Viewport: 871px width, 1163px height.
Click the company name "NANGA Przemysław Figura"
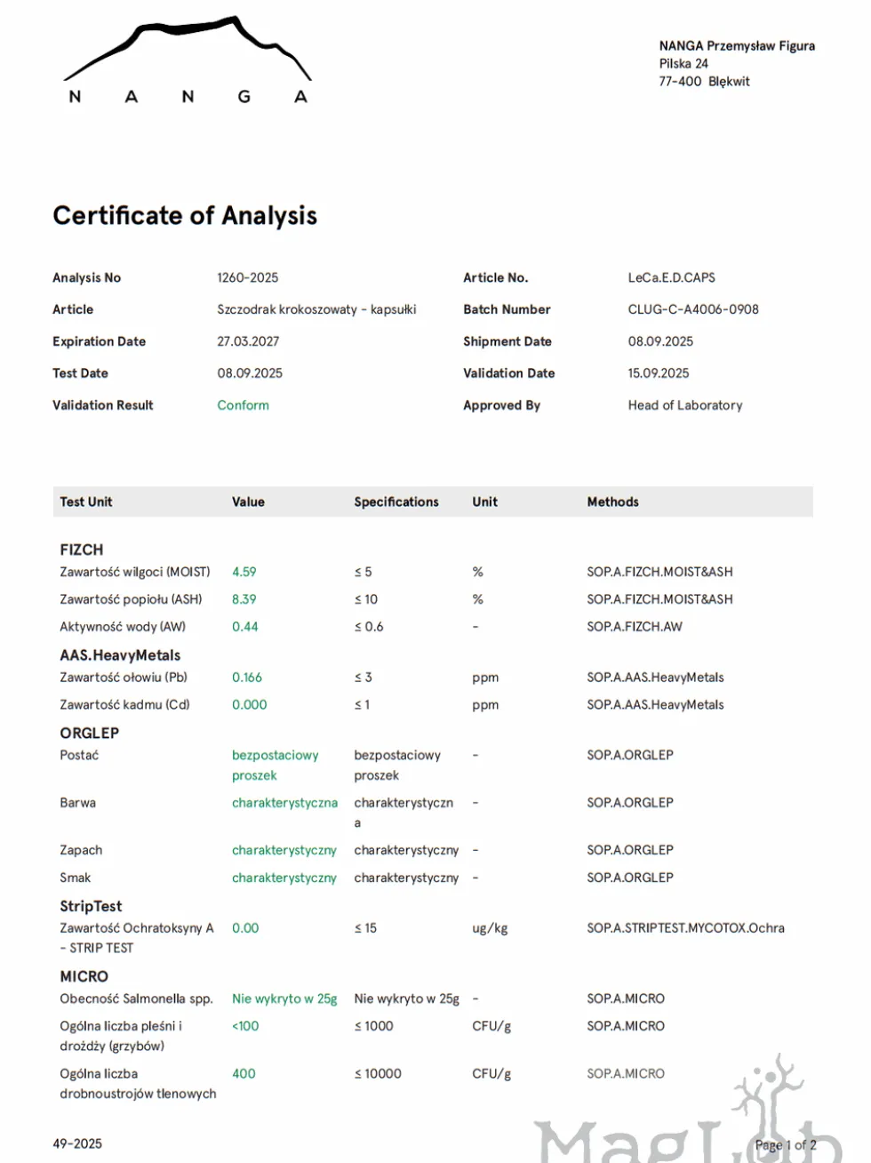(x=737, y=45)
